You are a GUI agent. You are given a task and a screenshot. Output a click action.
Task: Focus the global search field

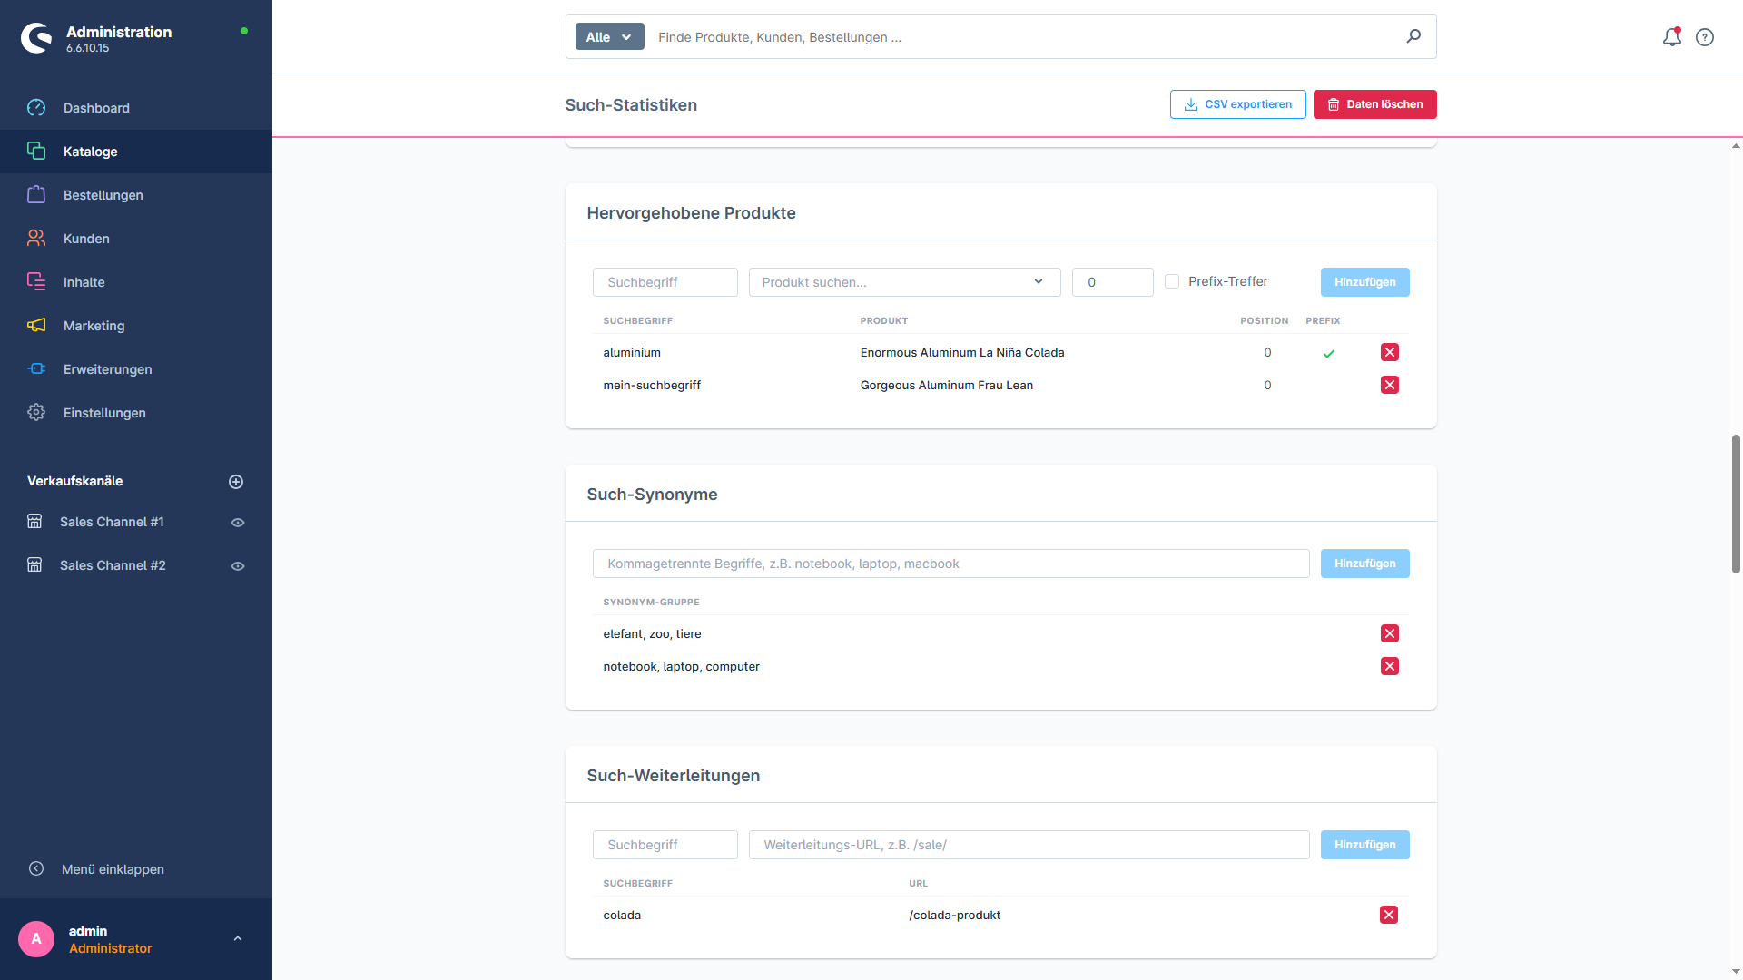click(x=1026, y=37)
